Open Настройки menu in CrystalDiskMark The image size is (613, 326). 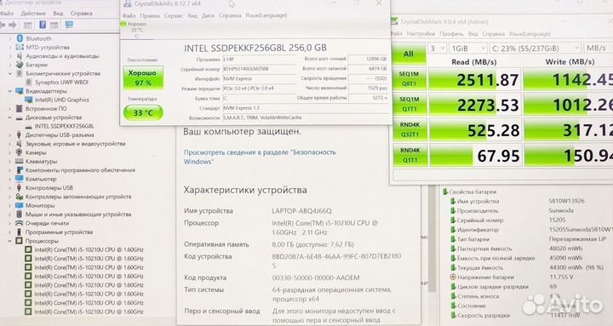pos(421,34)
